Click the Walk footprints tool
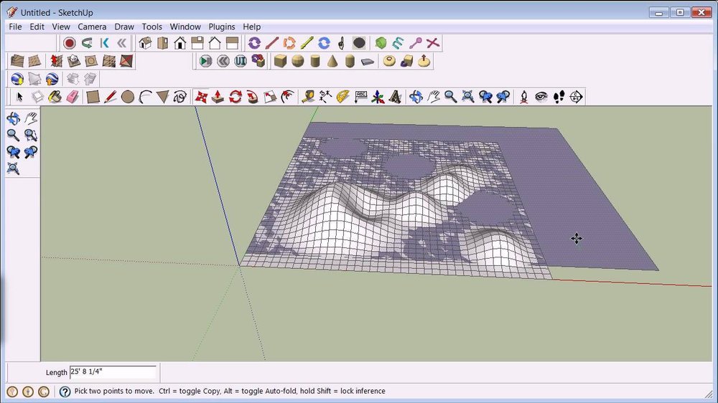This screenshot has height=403, width=718. pyautogui.click(x=559, y=97)
